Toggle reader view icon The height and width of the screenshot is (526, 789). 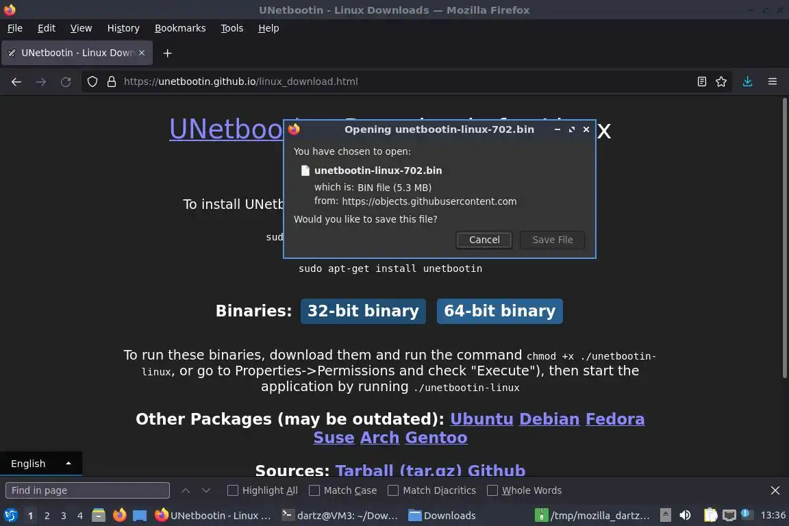(702, 82)
